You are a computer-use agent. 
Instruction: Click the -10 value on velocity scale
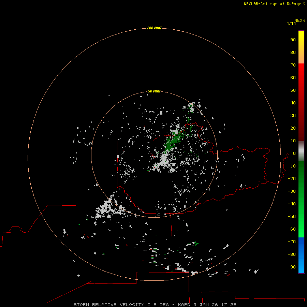(292, 166)
